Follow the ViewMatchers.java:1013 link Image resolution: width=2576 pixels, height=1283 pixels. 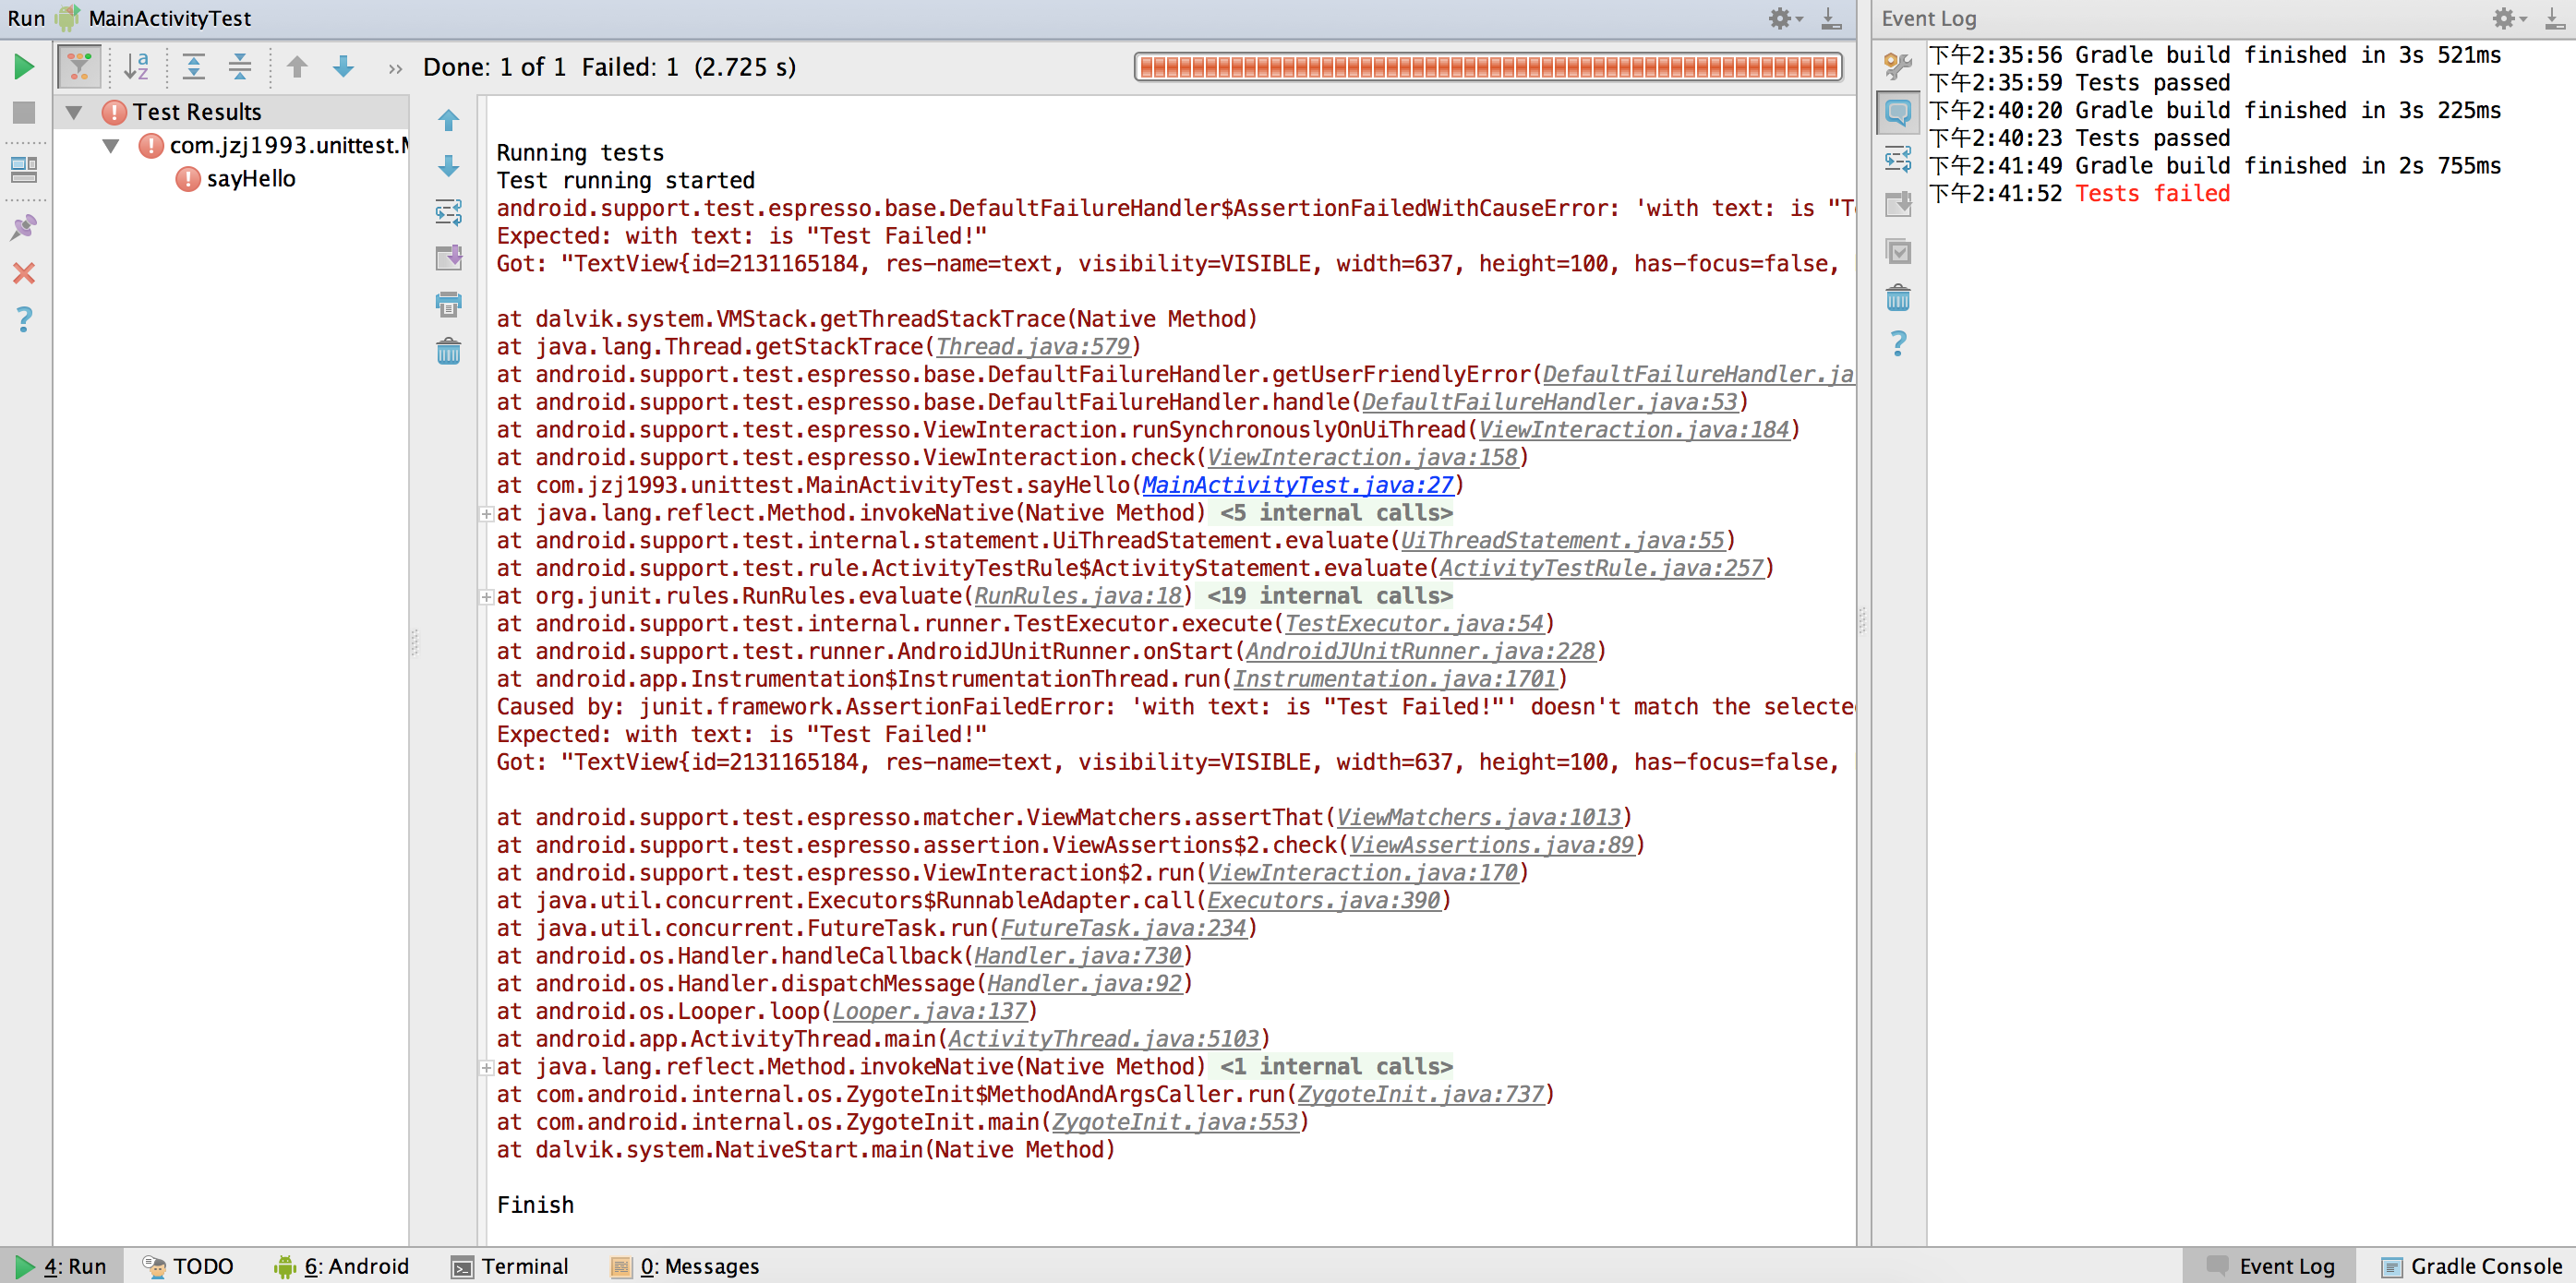click(x=1478, y=817)
